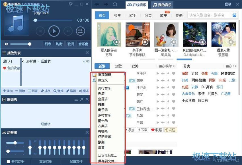Choose 摇滚 equalizer preset
This screenshot has height=165, width=242.
click(x=101, y=94)
